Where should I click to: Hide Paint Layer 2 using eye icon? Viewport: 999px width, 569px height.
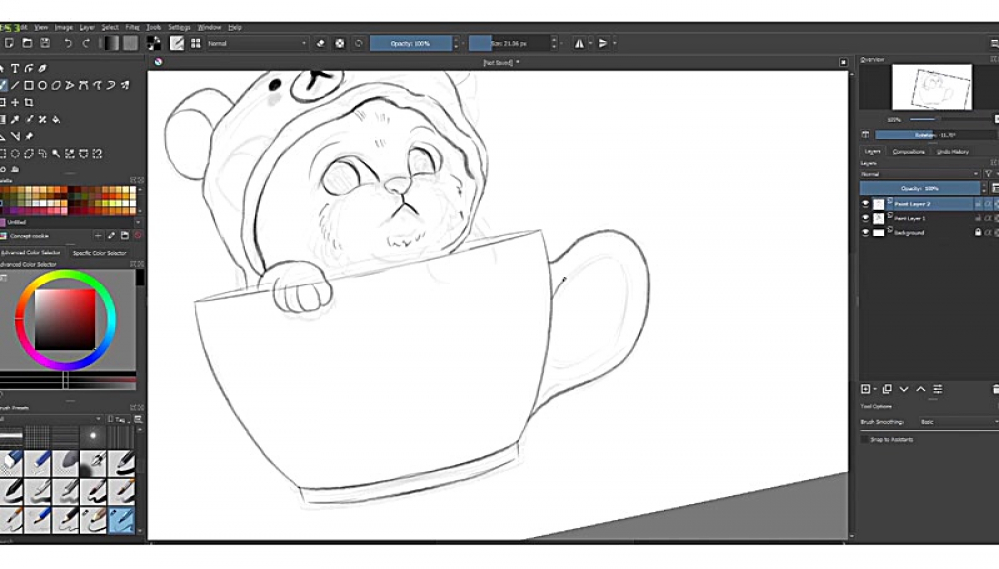pos(866,203)
